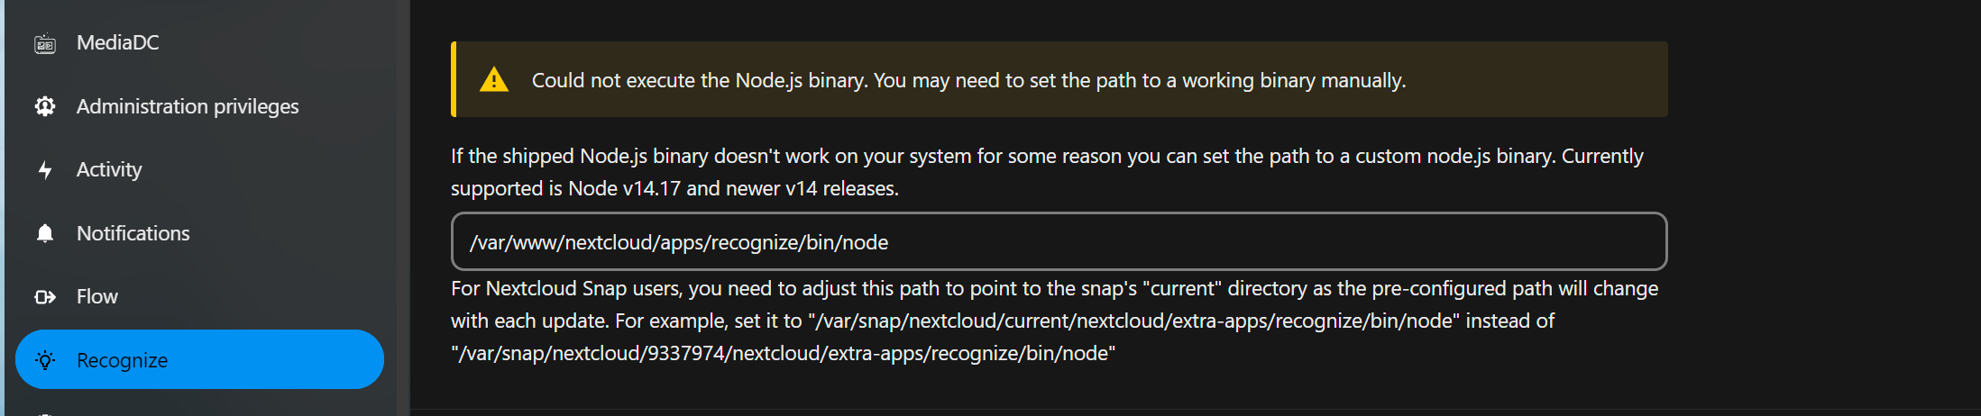Select the highlighted Recognize sidebar entry
The image size is (1981, 416).
click(x=199, y=359)
